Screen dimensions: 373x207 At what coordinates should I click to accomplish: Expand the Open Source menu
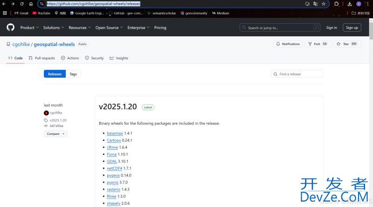pyautogui.click(x=109, y=27)
